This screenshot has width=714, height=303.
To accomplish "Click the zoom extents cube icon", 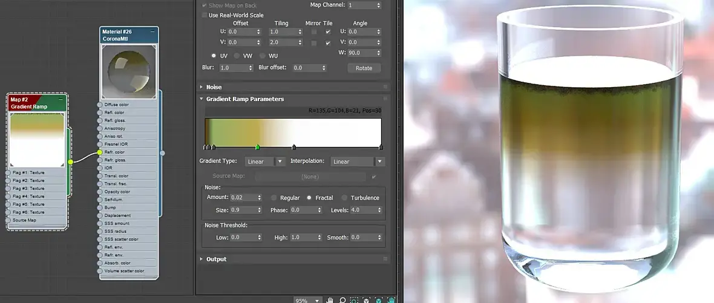I will coord(367,300).
